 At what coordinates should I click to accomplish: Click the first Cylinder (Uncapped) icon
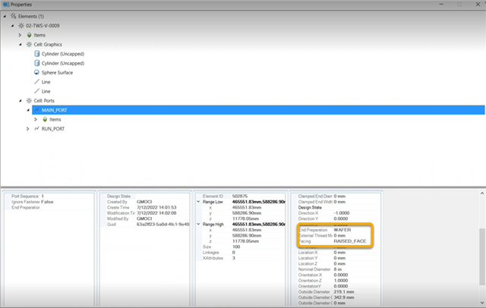click(x=37, y=55)
